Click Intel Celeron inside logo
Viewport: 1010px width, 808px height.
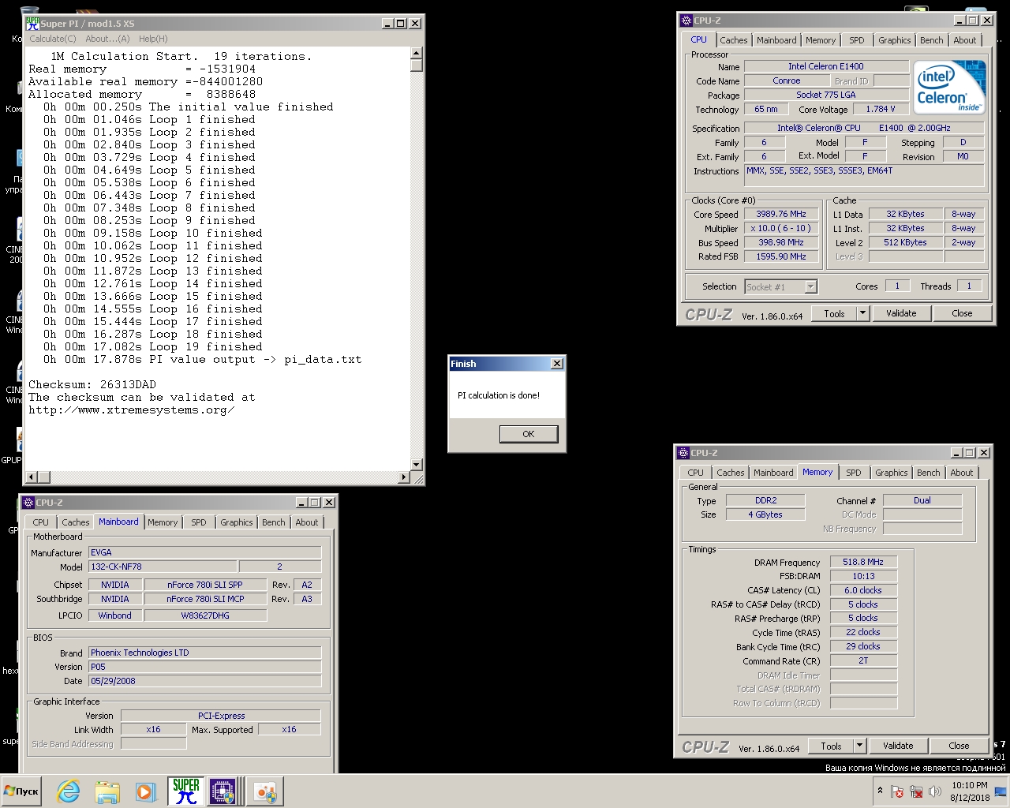point(950,87)
